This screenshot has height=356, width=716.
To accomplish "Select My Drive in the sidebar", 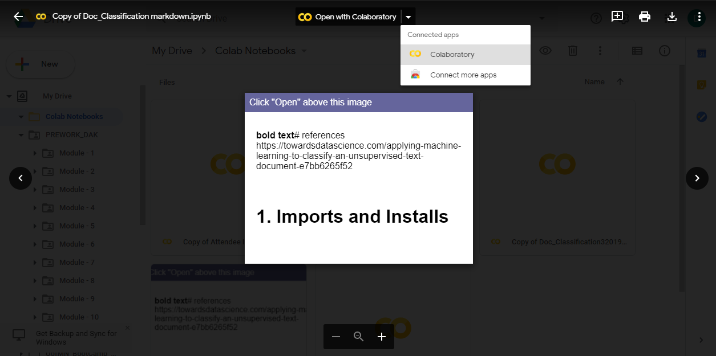I will (x=57, y=96).
